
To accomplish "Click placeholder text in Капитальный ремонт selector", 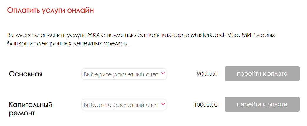I will click(121, 105).
